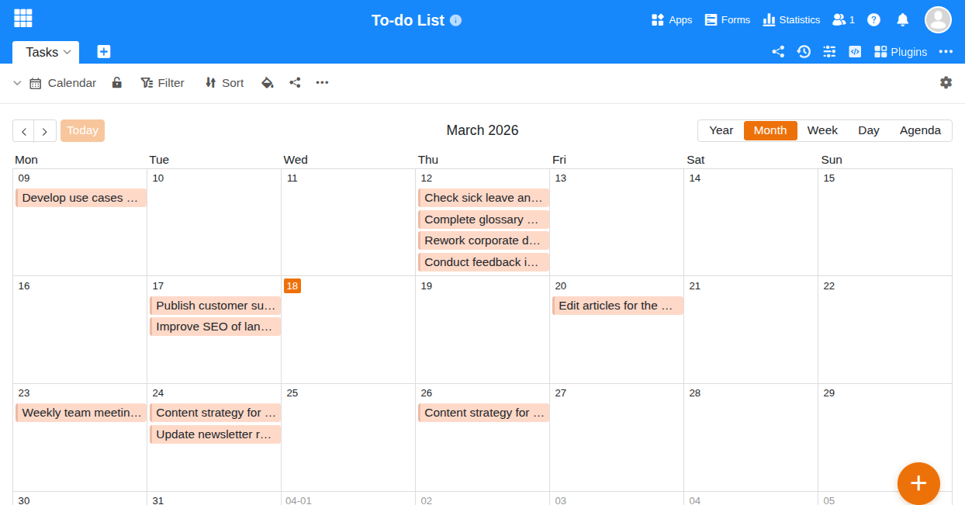Open the Forms menu item
965x505 pixels.
point(727,20)
